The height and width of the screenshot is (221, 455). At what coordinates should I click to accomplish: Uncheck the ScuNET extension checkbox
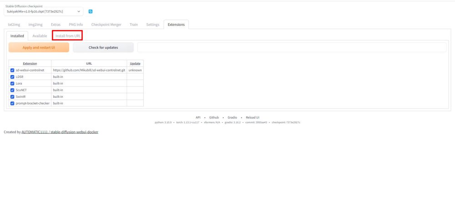(12, 90)
